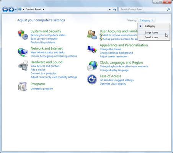The image size is (173, 153).
Task: Open the Clock, Language, and Region globe icon
Action: tap(92, 66)
